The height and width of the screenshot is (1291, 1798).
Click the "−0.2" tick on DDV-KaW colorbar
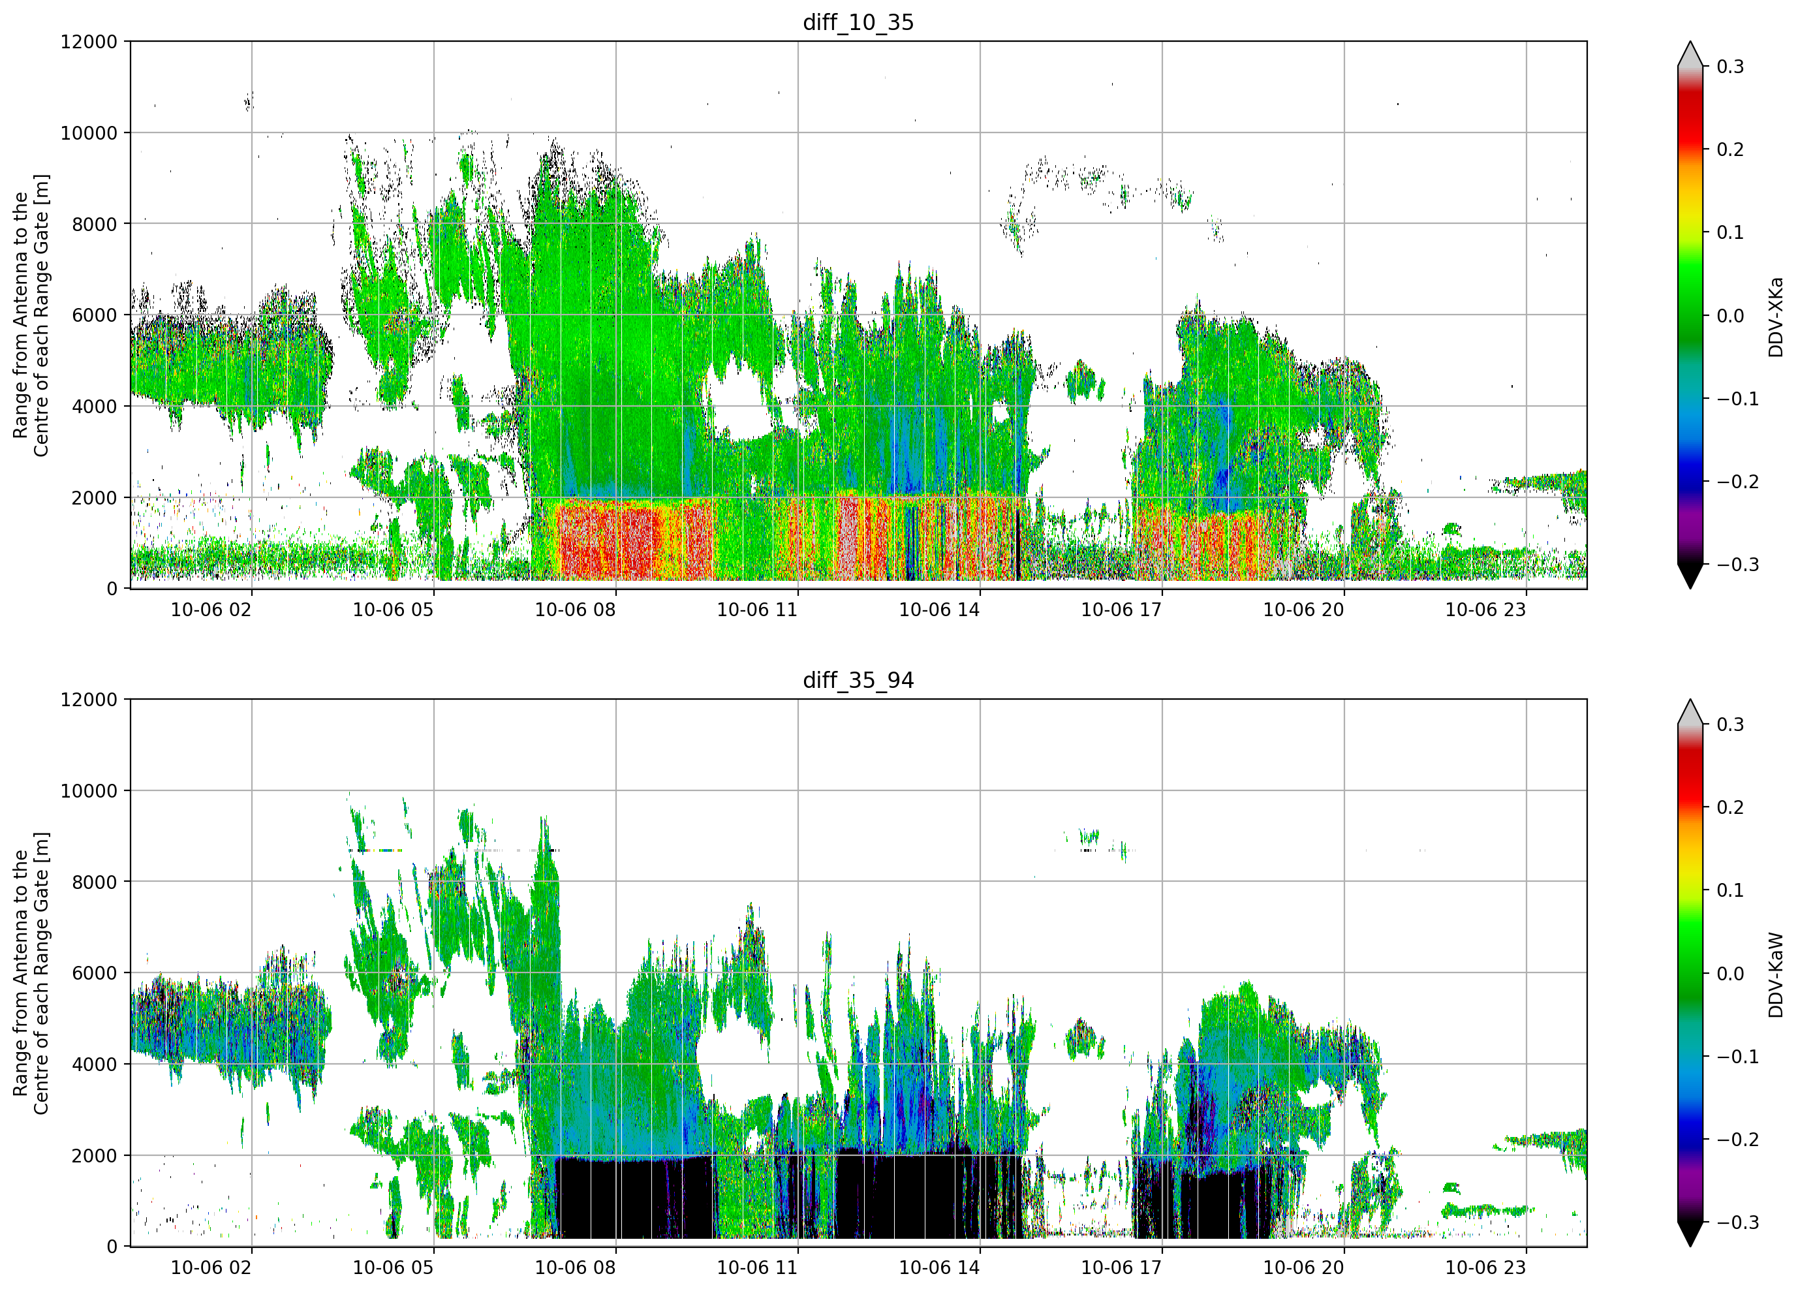(1738, 1140)
